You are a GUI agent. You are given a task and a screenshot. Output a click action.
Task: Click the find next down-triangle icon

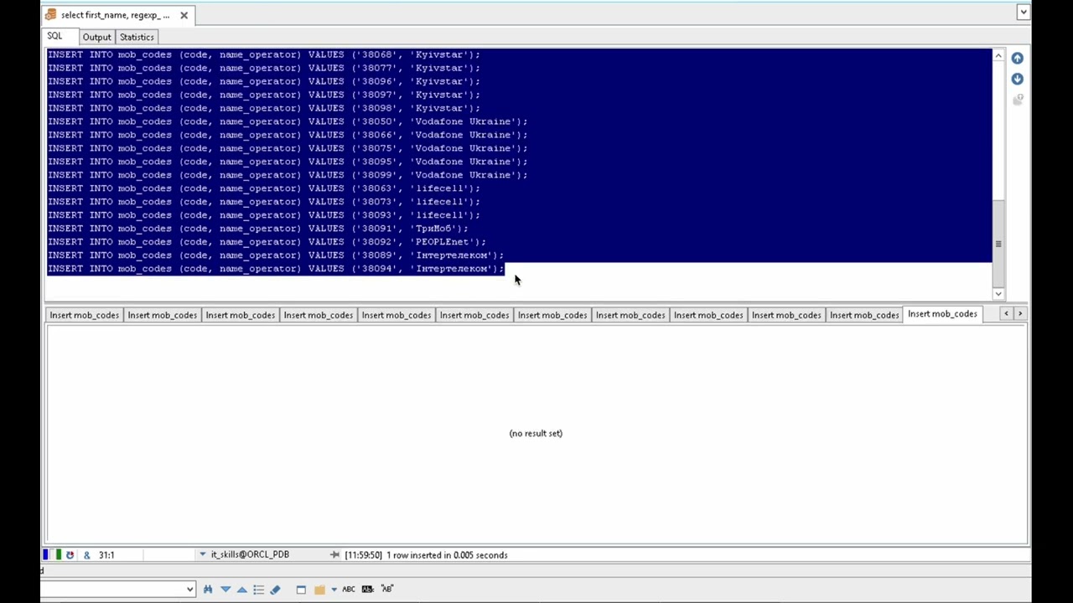(225, 589)
